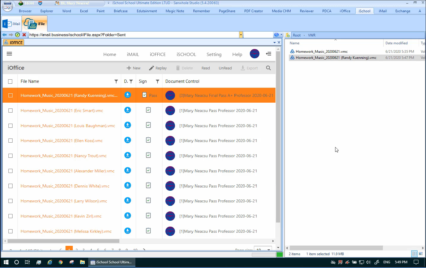The width and height of the screenshot is (426, 268).
Task: Open the iSCHOOL menu in the page navigation
Action: coord(186,55)
